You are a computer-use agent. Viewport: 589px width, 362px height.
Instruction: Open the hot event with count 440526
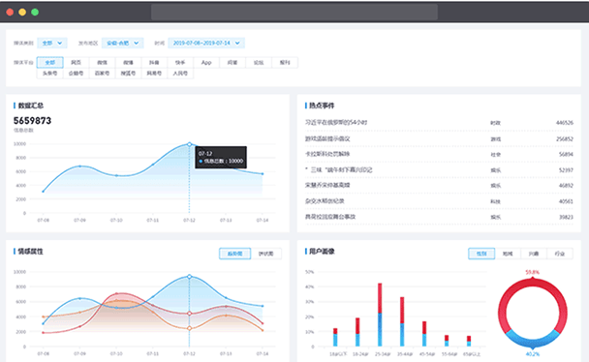point(439,123)
